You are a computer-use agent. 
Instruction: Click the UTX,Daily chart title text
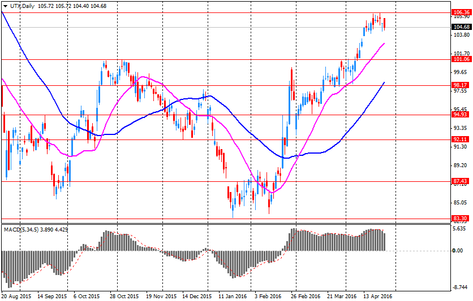(x=22, y=6)
